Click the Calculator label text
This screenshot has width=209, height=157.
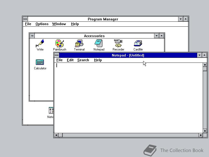(40, 68)
